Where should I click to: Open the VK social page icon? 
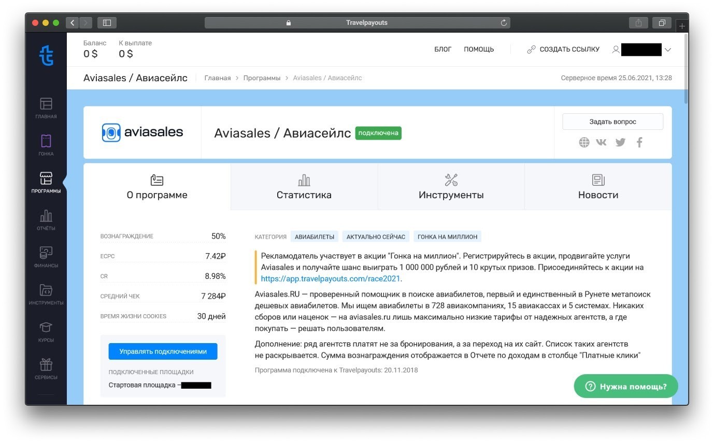click(x=602, y=142)
